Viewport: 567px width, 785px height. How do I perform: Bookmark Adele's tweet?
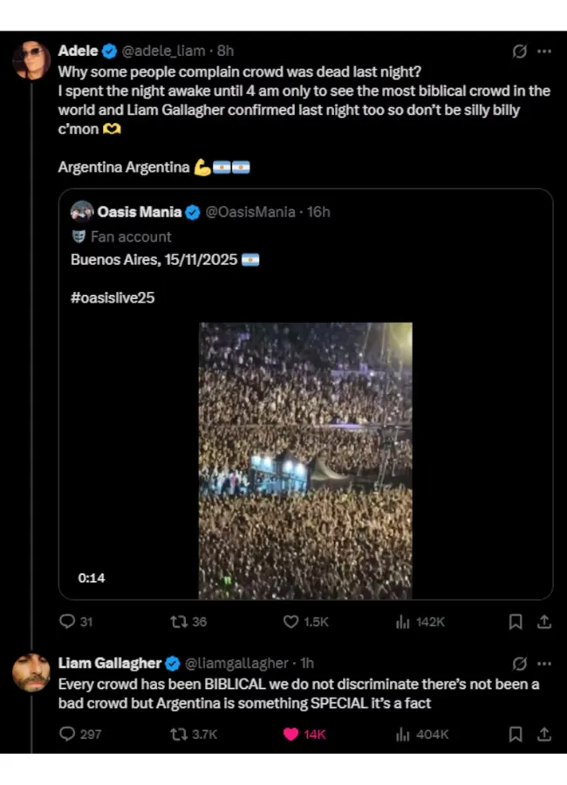tap(516, 622)
